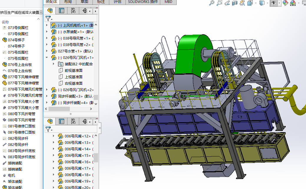The height and width of the screenshot is (189, 306).
Task: Select the Zoom to Area tool
Action: pos(219,3)
